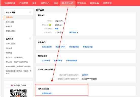Screen dimensions: 140x97
Task: Click the account number 218820*****401222
Action: click(89, 79)
